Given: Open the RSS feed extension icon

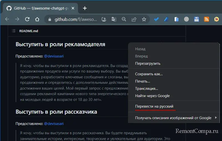Looking at the screenshot, I should coord(206,19).
